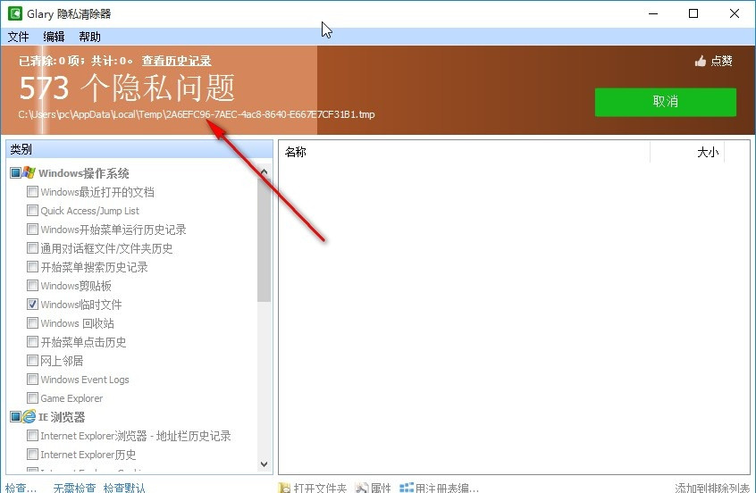This screenshot has height=493, width=756.
Task: Uncheck Windows临时文件
Action: point(32,304)
